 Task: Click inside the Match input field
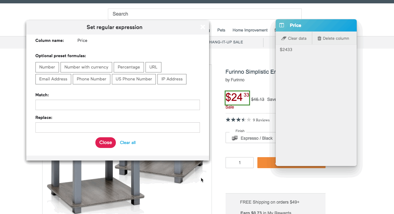click(x=117, y=105)
